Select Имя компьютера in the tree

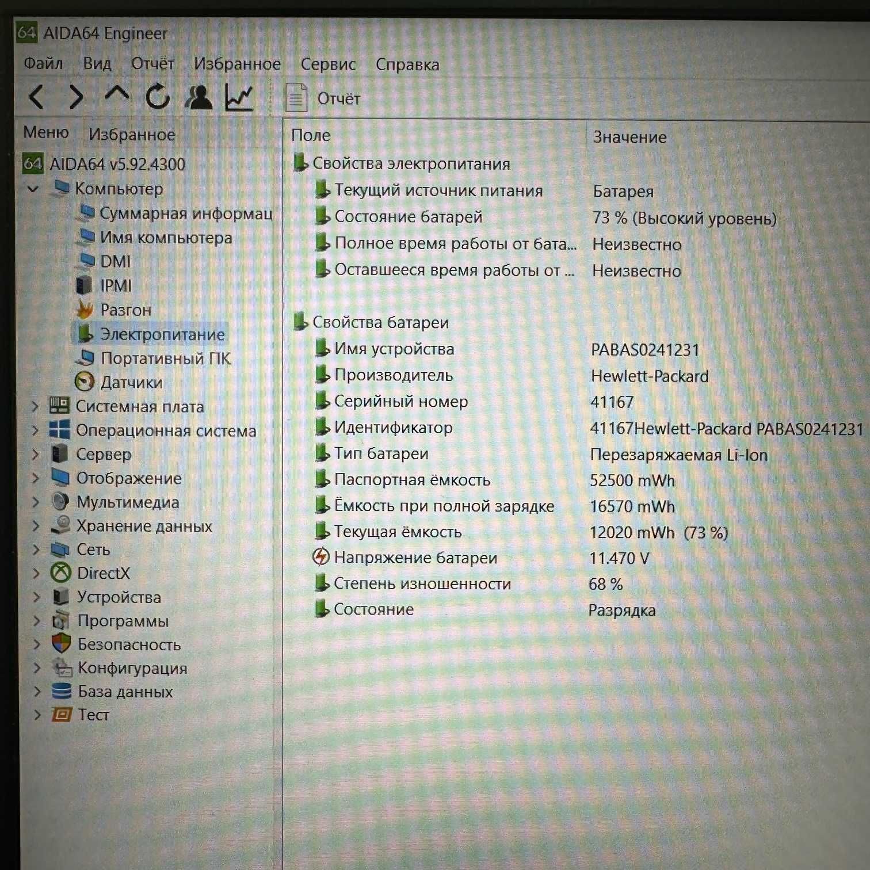point(155,238)
